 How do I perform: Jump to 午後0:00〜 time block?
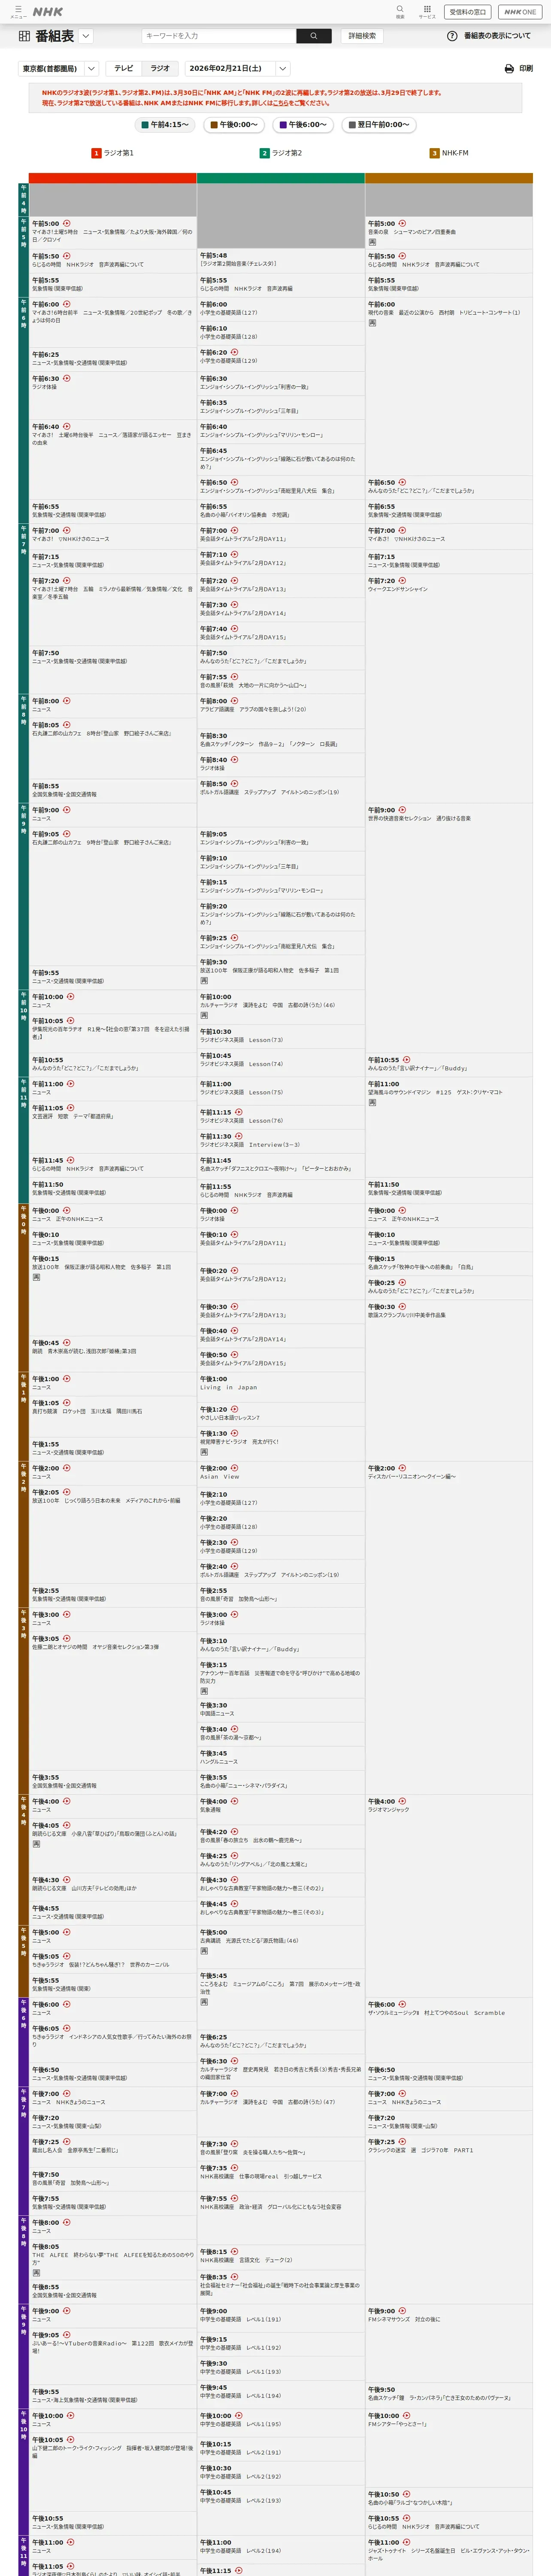[x=233, y=125]
